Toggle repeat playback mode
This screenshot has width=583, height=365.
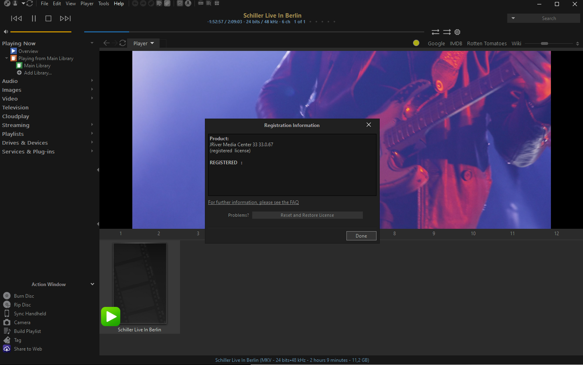447,32
